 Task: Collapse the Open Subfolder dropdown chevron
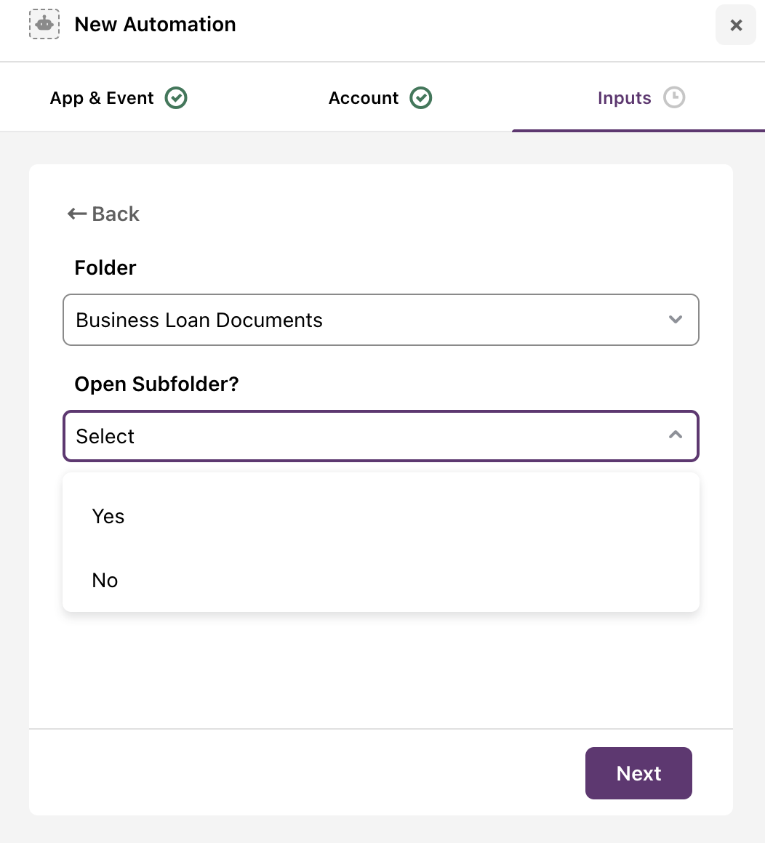pos(675,435)
